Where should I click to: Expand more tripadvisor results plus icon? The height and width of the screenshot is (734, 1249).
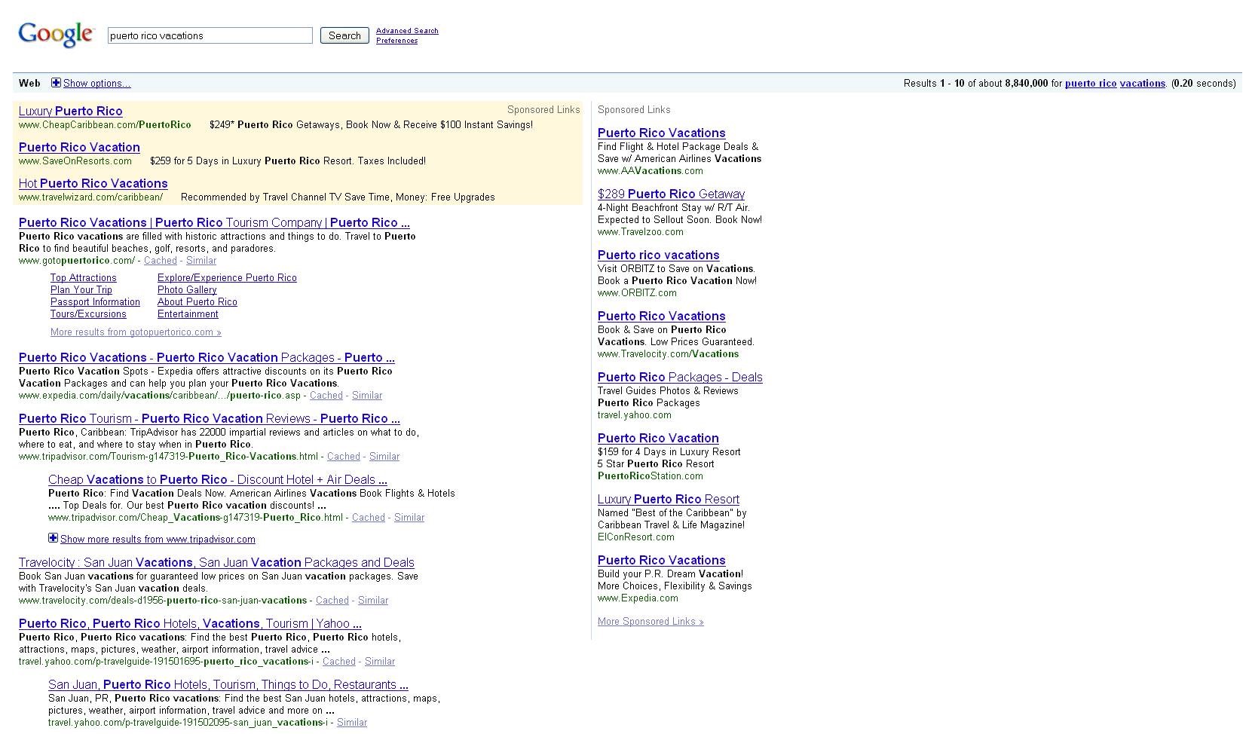pyautogui.click(x=53, y=538)
